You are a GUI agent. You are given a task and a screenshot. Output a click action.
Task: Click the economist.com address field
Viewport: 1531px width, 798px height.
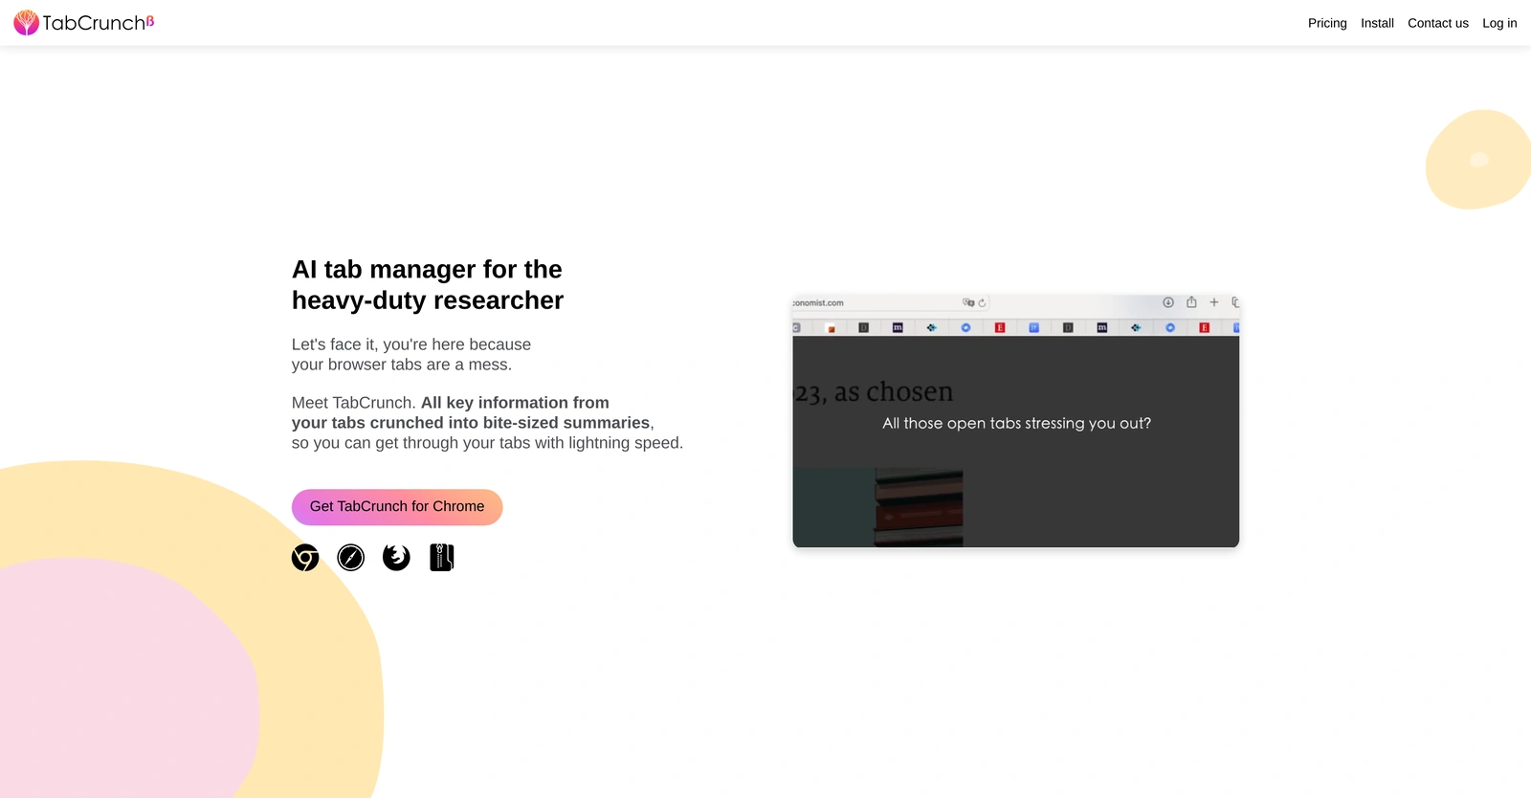[x=890, y=303]
